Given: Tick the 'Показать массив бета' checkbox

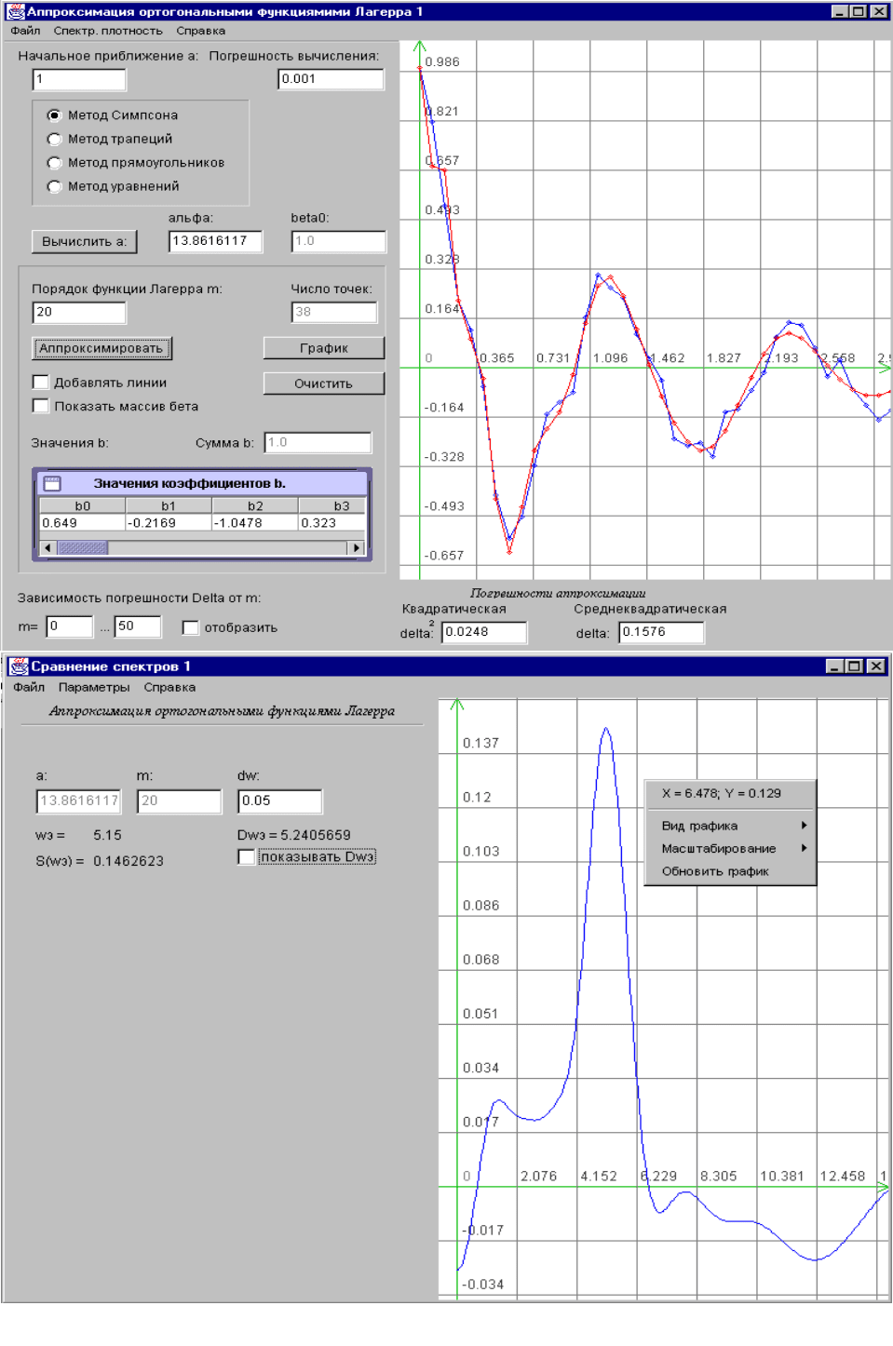Looking at the screenshot, I should pos(40,406).
